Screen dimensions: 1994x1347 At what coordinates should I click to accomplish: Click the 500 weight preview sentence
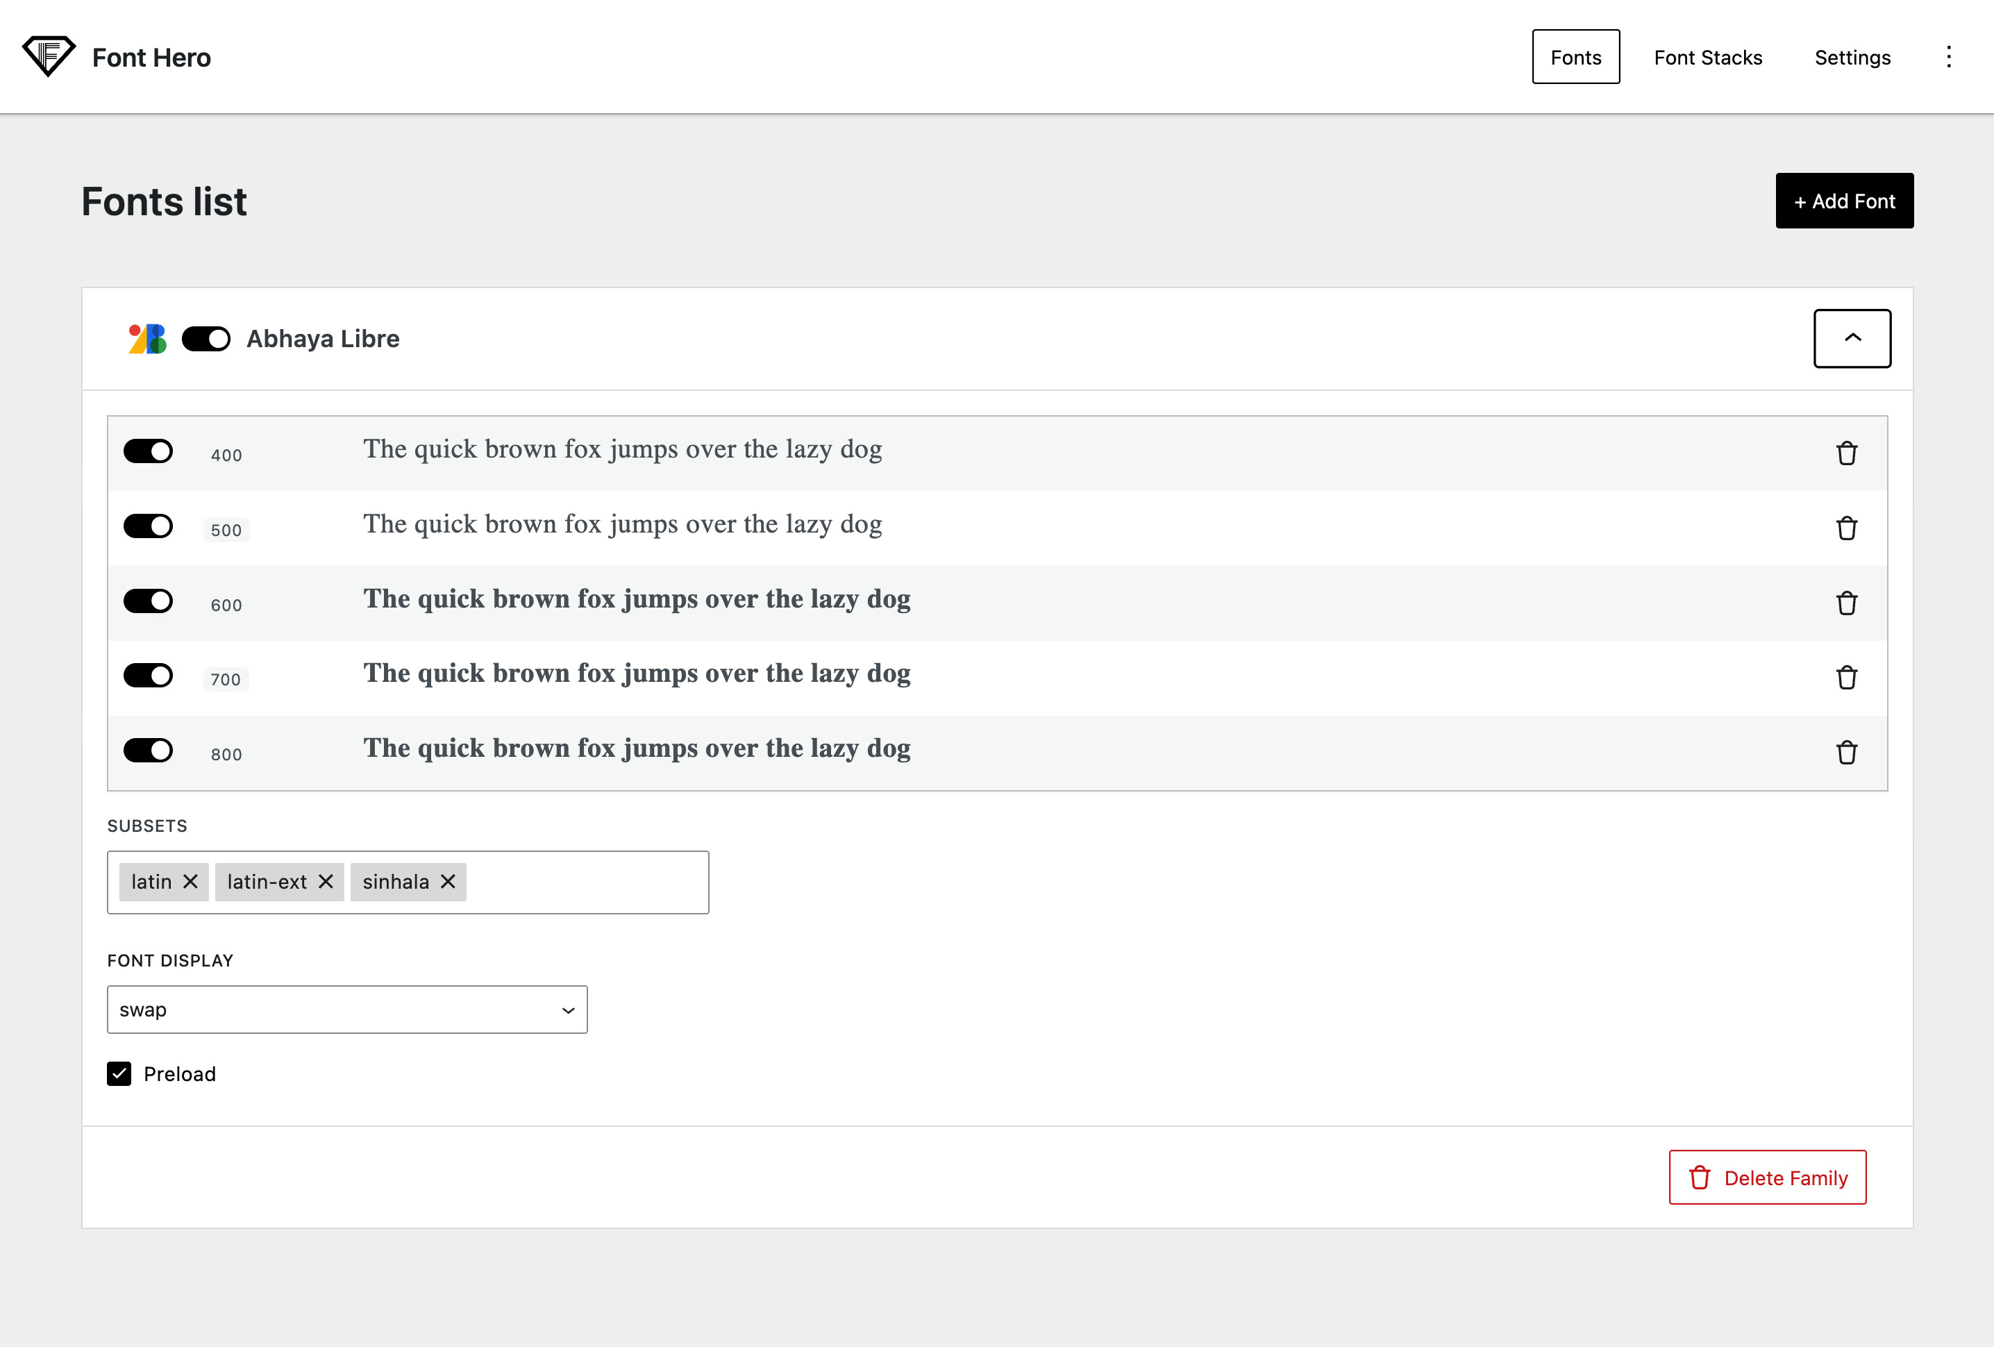623,524
